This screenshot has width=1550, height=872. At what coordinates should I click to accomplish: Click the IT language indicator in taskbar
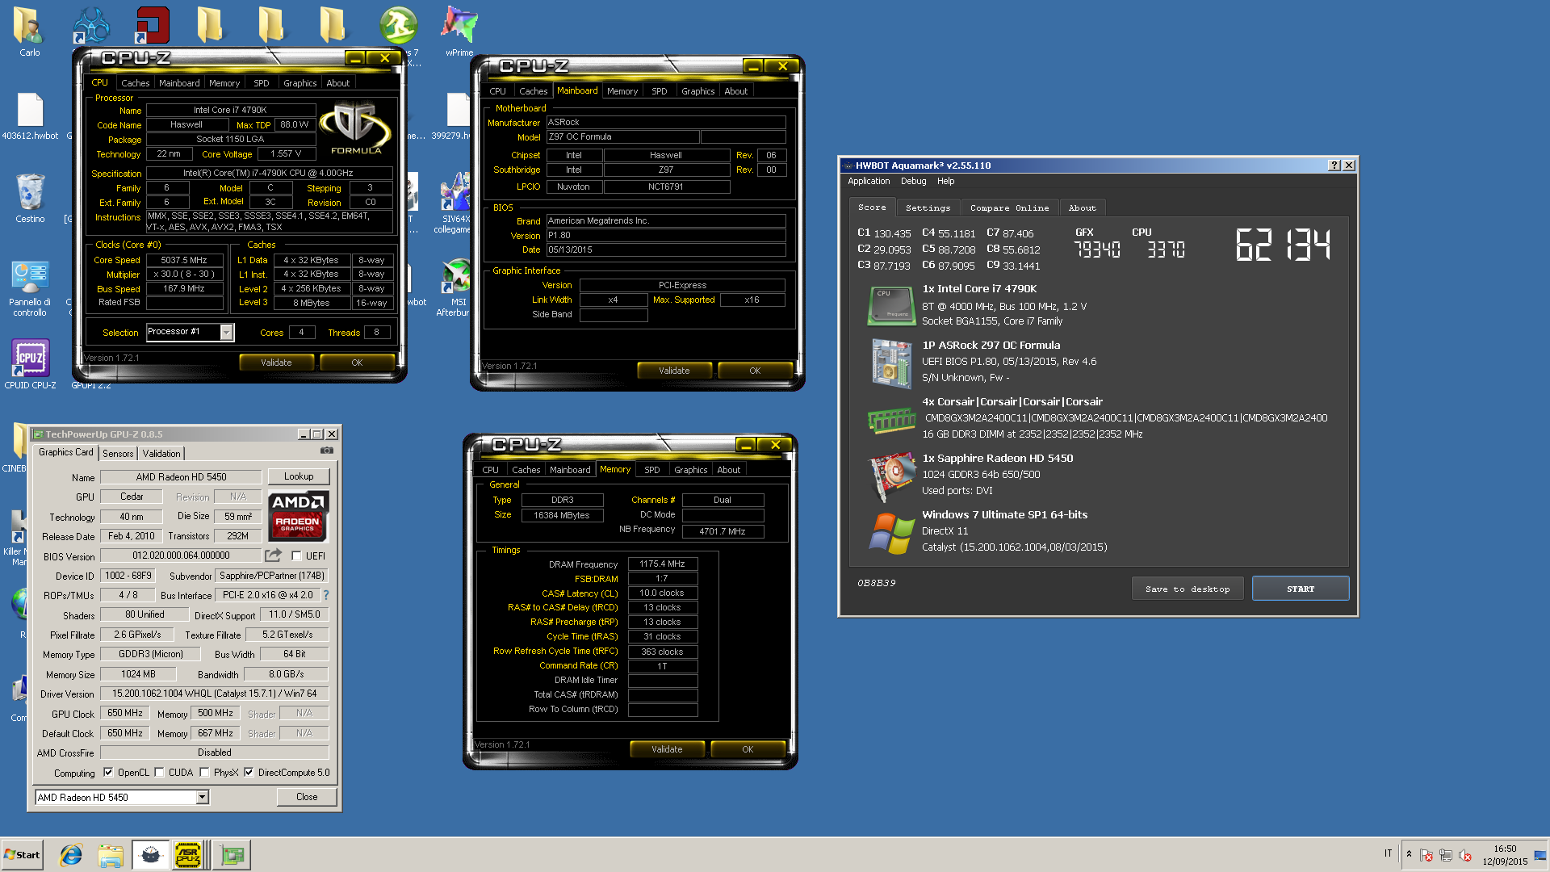pyautogui.click(x=1388, y=853)
